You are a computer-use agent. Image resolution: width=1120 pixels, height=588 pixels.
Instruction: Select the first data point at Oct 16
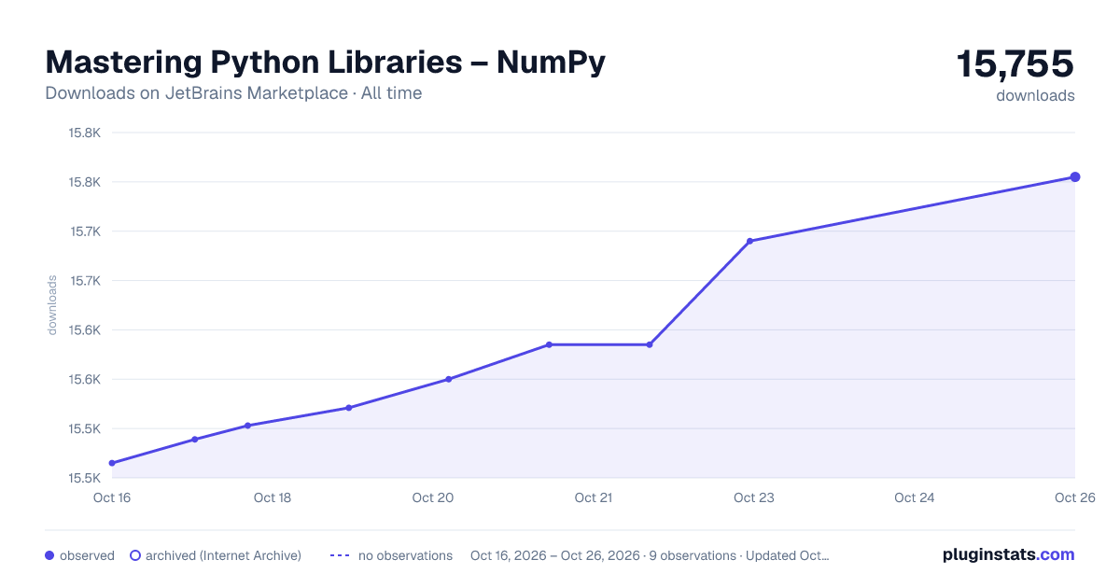pyautogui.click(x=112, y=463)
